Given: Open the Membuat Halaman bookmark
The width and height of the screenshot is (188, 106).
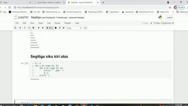Looking at the screenshot, I should 18,12.
